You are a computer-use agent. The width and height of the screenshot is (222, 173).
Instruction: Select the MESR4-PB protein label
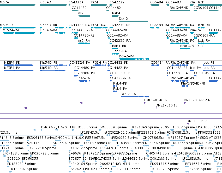point(12,63)
